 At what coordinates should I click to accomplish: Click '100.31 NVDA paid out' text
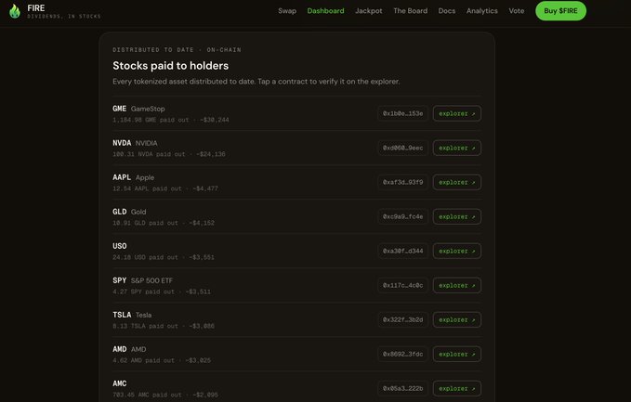point(149,154)
